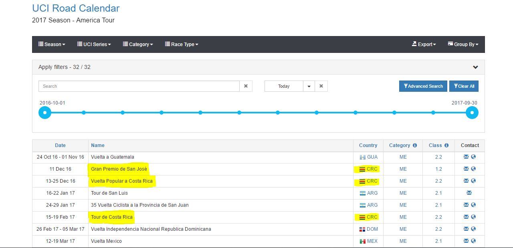Click the email icon for Vuelta a Guatemala

(x=466, y=157)
